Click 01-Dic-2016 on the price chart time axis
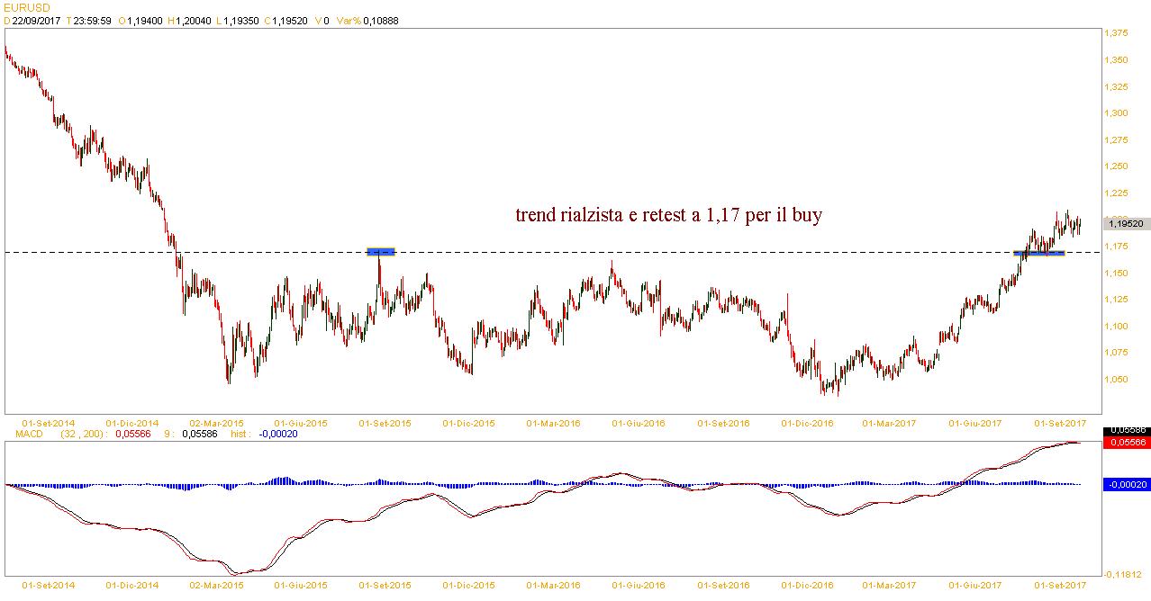 click(805, 423)
